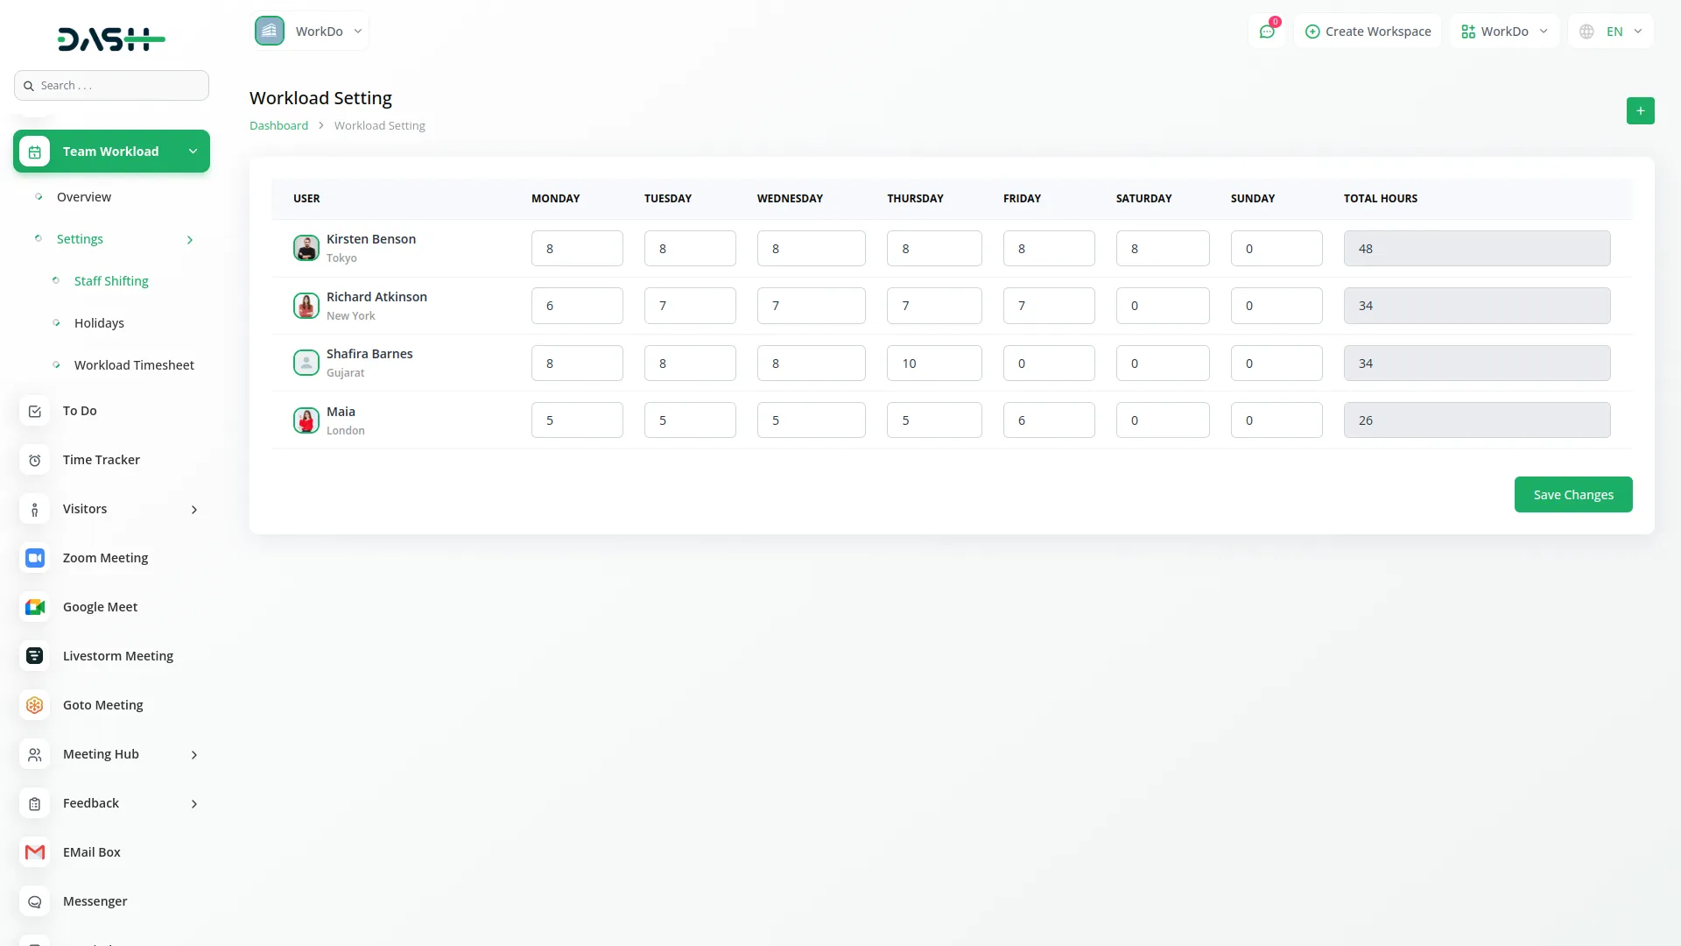
Task: Go back via the Dashboard breadcrumb link
Action: pyautogui.click(x=278, y=125)
